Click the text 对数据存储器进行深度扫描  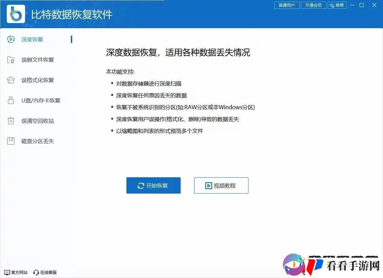(x=149, y=83)
